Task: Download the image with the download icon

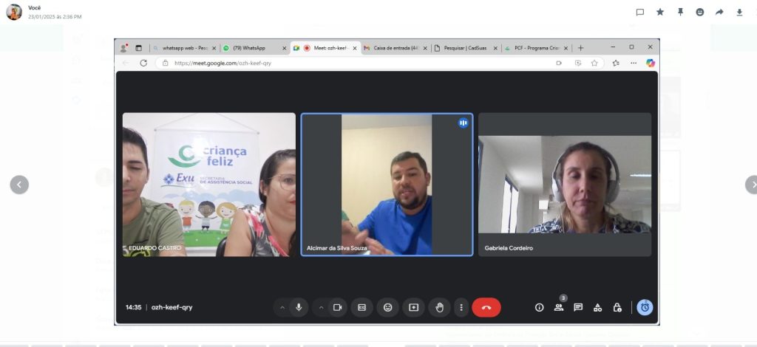Action: [739, 12]
